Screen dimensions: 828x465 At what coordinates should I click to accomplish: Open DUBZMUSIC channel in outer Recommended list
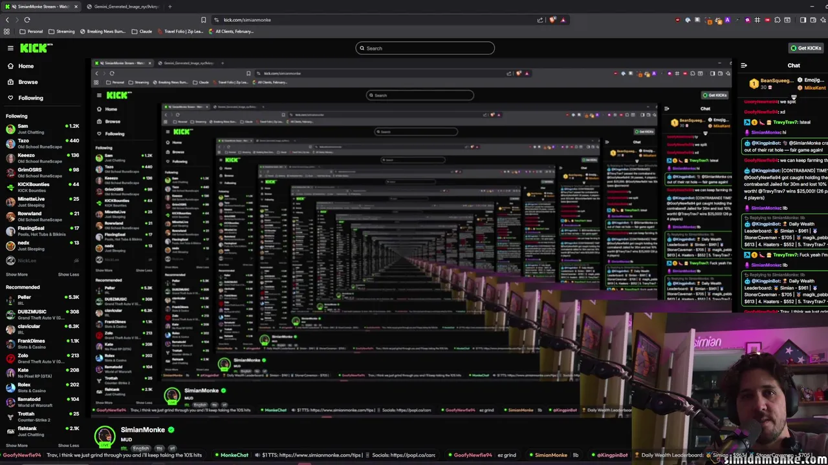[x=42, y=315]
